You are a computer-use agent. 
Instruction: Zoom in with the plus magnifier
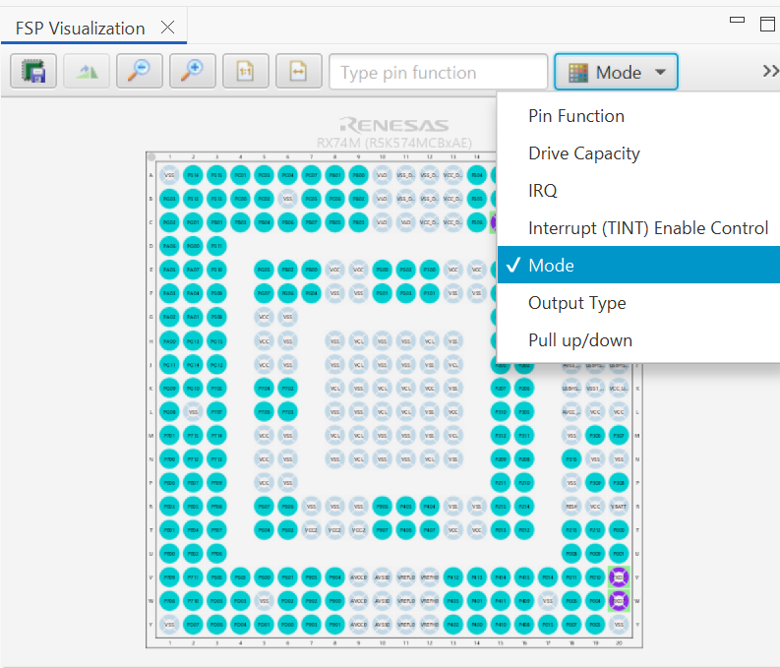[x=193, y=72]
